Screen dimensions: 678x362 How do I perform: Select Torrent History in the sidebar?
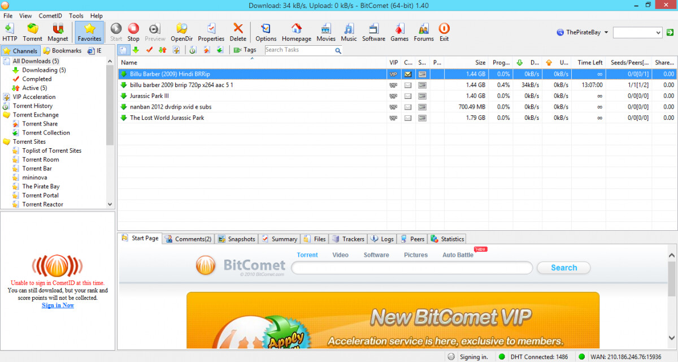click(x=33, y=106)
